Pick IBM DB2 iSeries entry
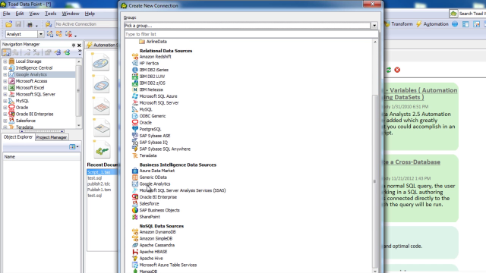The width and height of the screenshot is (486, 273). click(x=153, y=70)
